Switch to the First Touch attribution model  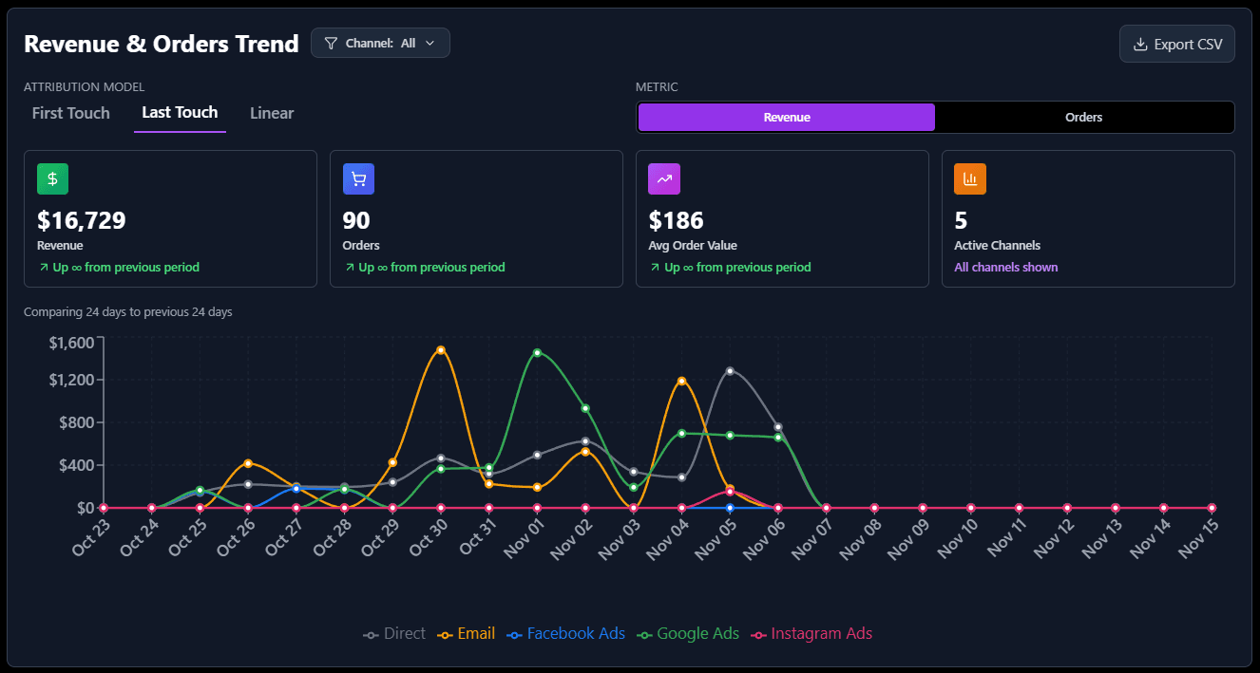70,113
